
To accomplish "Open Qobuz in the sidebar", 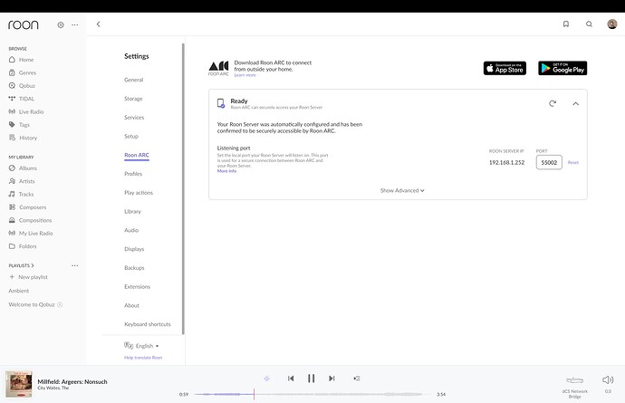I will click(22, 86).
